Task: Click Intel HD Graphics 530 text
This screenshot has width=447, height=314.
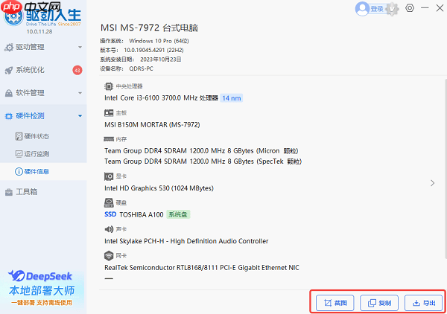Action: 159,188
